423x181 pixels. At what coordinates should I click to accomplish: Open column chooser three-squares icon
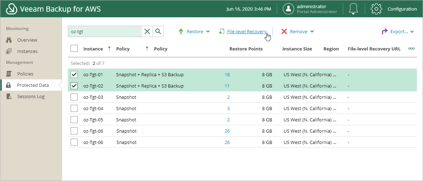point(411,49)
